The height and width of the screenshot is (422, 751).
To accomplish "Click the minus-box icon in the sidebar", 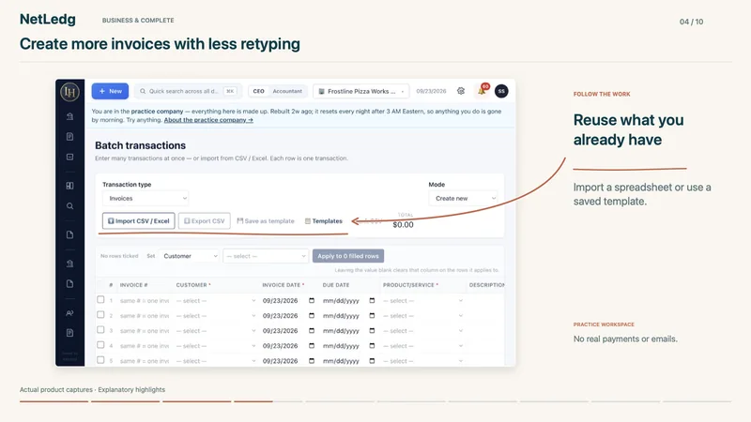I will [x=69, y=157].
